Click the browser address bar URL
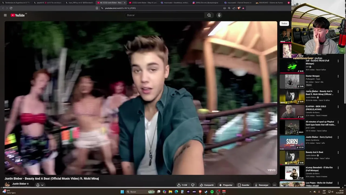This screenshot has width=346, height=195. point(120,8)
